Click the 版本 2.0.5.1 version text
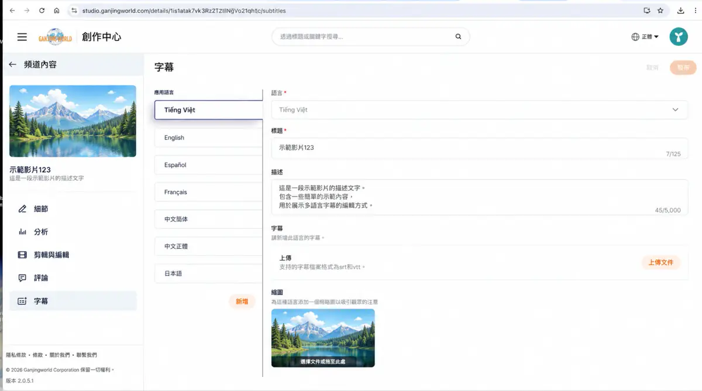 click(20, 380)
